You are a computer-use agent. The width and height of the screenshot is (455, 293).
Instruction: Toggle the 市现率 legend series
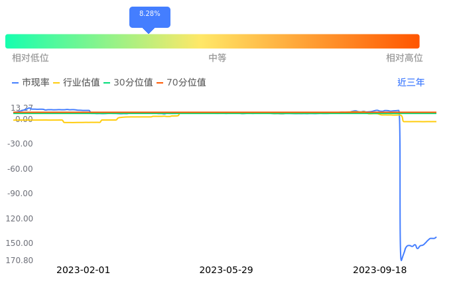pyautogui.click(x=31, y=83)
